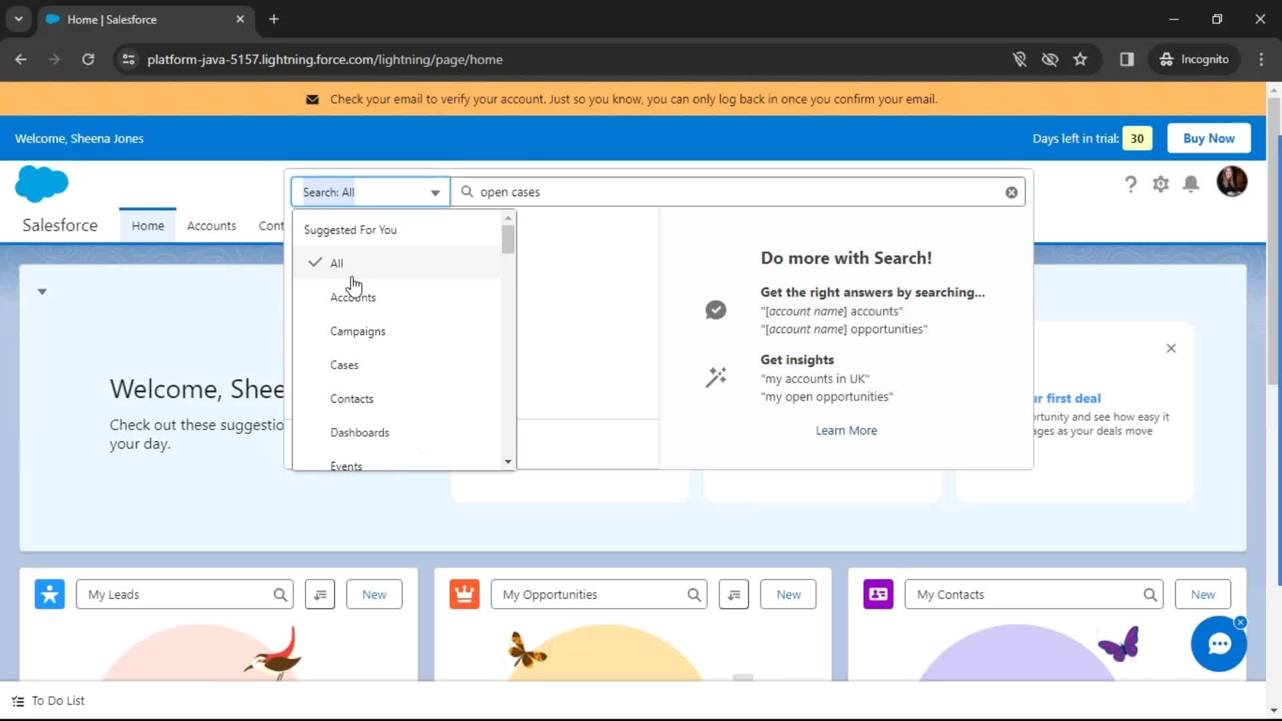Go back with browser back arrow

click(21, 59)
